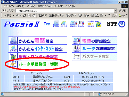Click the History icon in the toolbar
Image resolution: width=129 pixels, height=97 pixels.
pos(80,15)
